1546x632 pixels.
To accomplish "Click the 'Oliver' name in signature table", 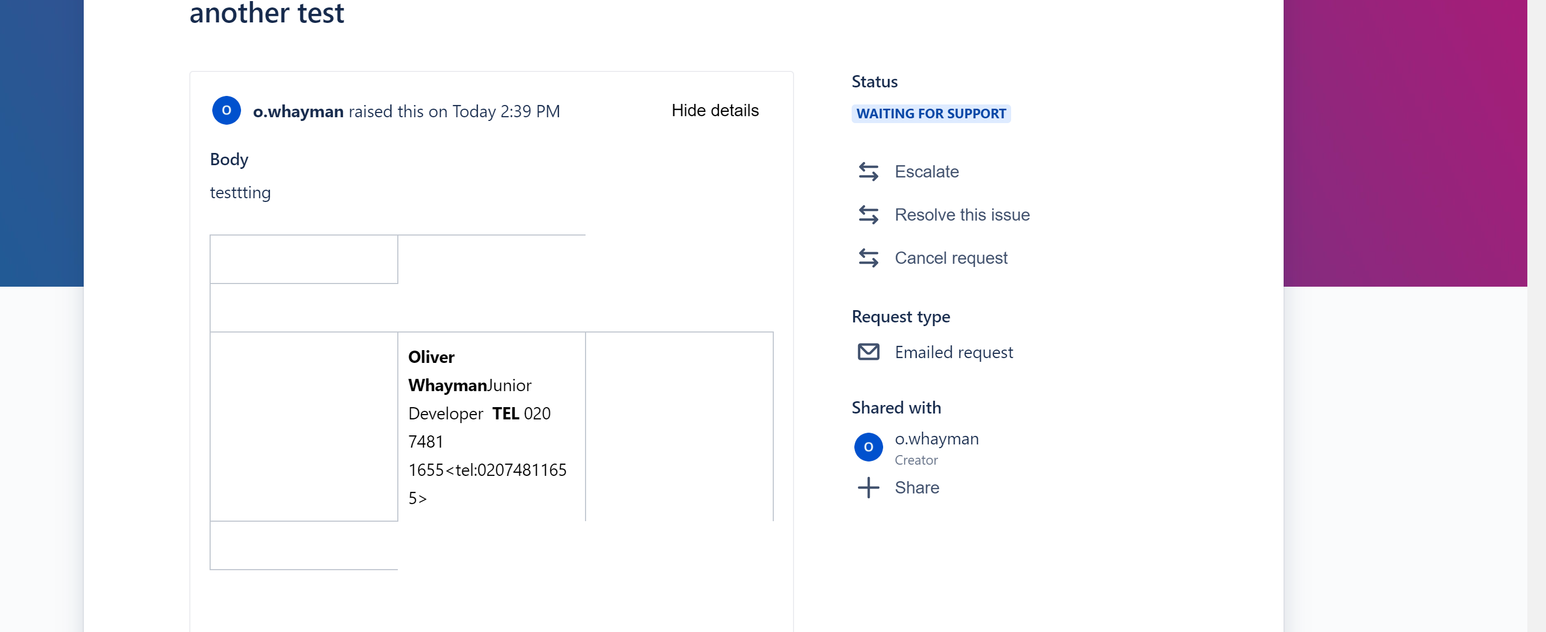I will [431, 357].
